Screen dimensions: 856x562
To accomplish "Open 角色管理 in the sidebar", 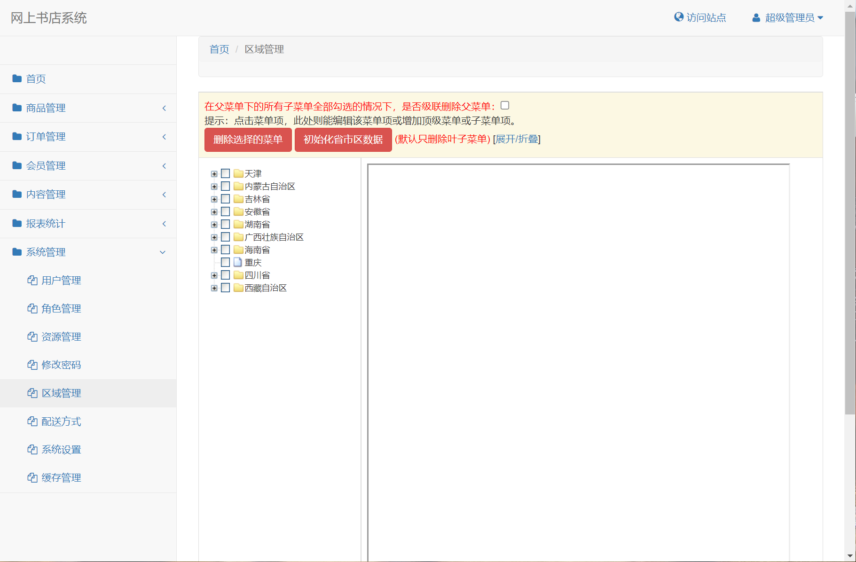I will tap(61, 309).
